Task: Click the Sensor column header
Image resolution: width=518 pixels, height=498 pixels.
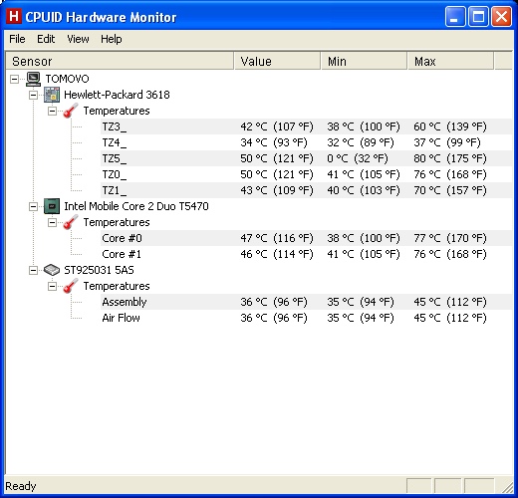Action: click(x=120, y=61)
